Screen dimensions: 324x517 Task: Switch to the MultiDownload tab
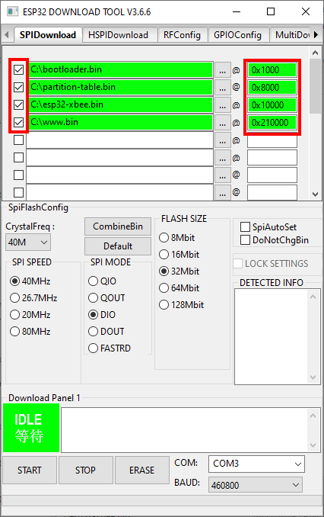tap(290, 35)
